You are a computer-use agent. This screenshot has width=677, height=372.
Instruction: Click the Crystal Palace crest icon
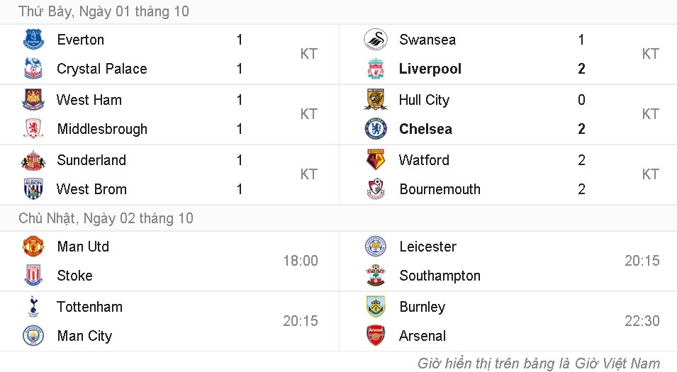(x=33, y=69)
